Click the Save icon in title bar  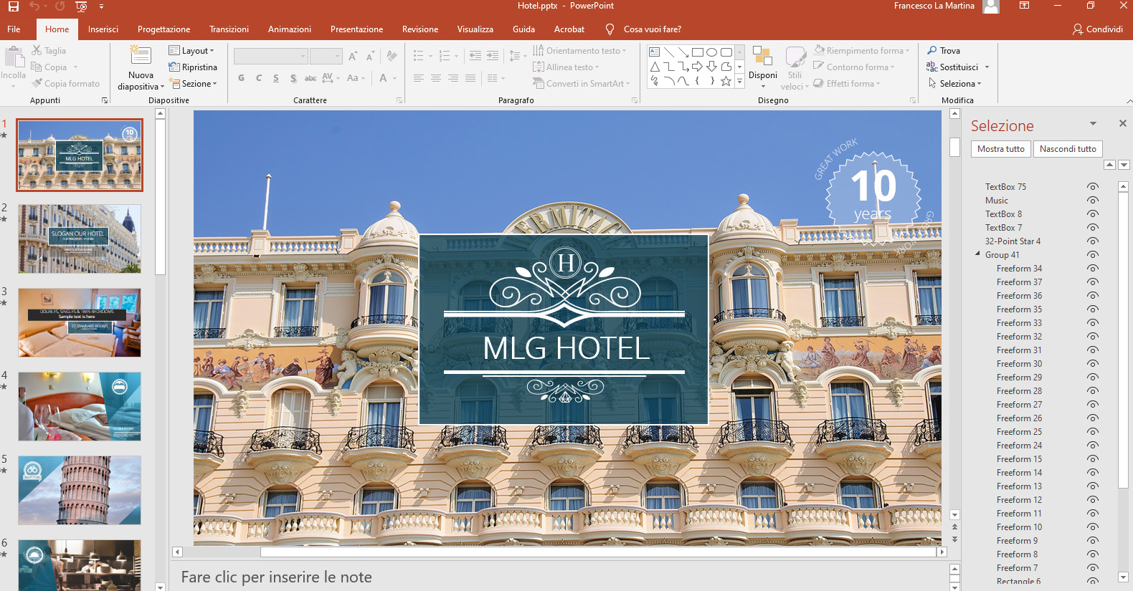[13, 6]
